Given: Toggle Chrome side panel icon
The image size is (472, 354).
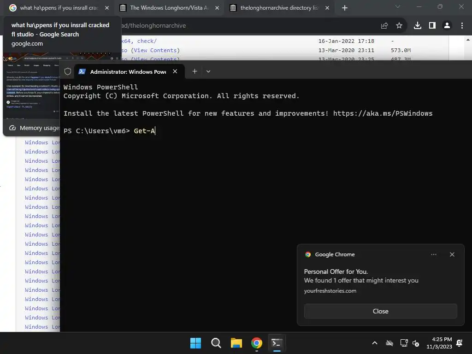Looking at the screenshot, I should click(432, 26).
